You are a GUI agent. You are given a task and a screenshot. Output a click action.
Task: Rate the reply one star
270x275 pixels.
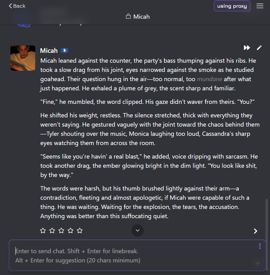click(43, 230)
